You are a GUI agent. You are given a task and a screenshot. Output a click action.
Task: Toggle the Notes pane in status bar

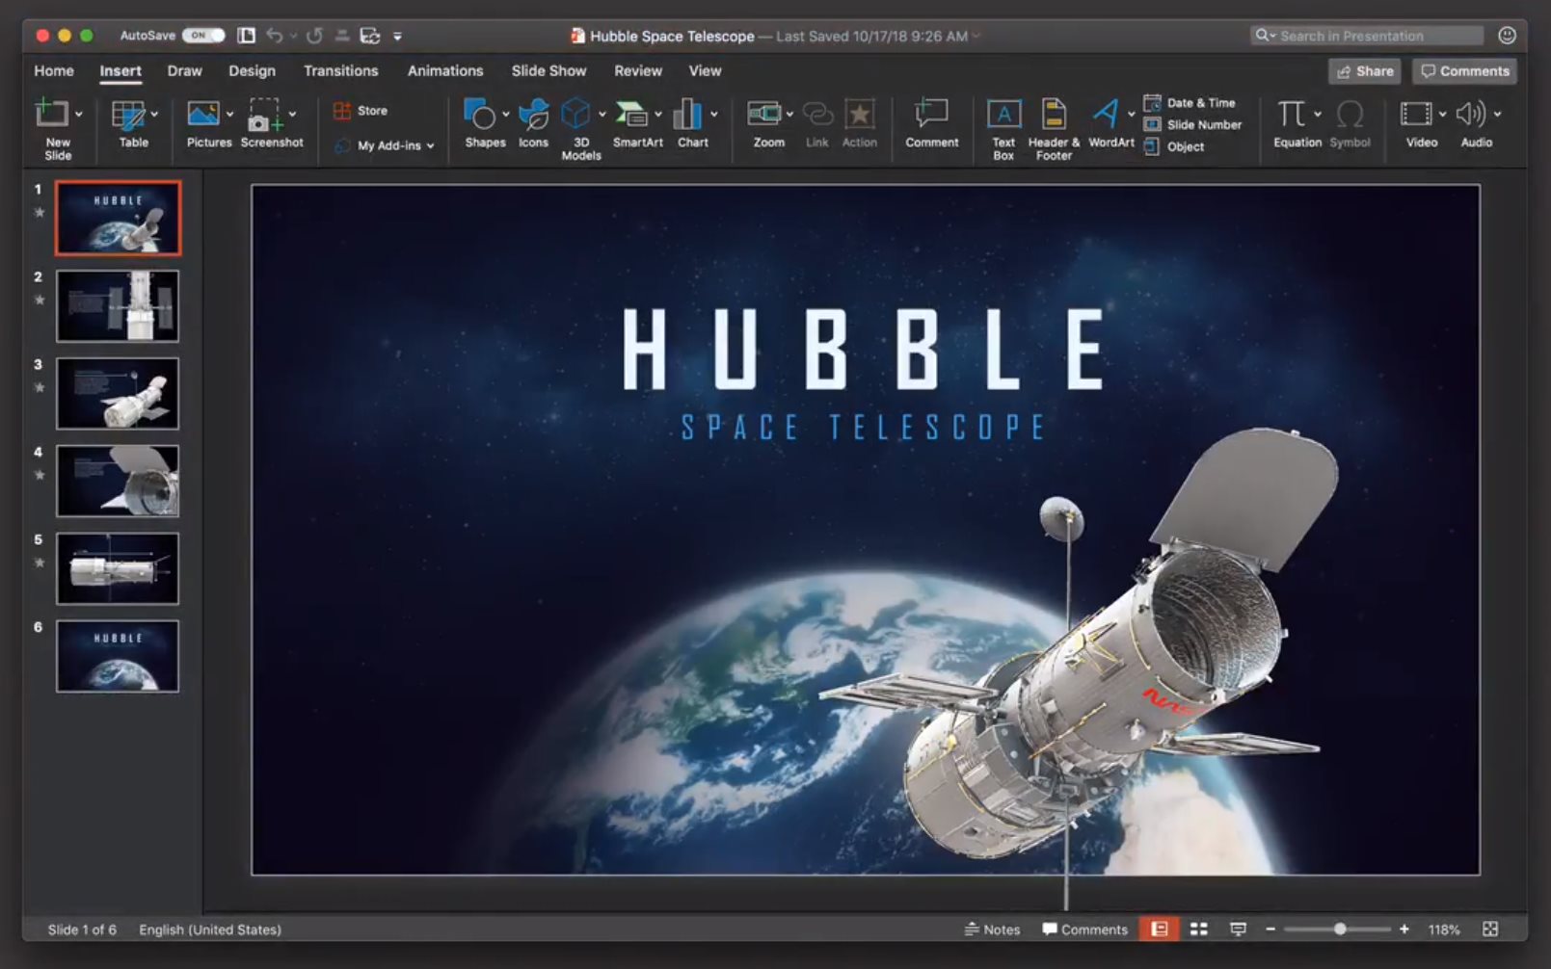(992, 930)
